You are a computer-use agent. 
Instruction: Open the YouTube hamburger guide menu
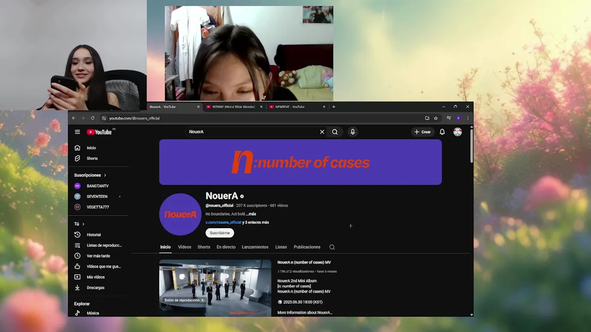point(77,132)
